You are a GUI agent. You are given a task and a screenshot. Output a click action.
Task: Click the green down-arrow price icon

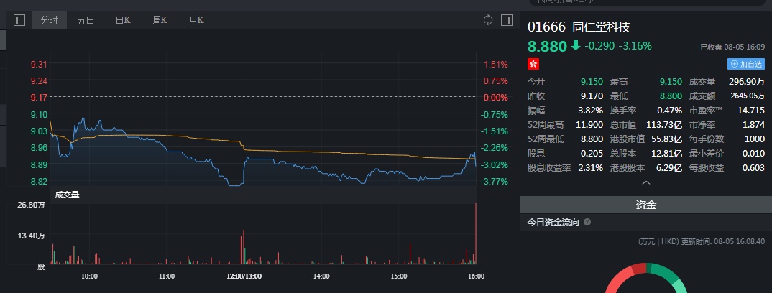(575, 46)
